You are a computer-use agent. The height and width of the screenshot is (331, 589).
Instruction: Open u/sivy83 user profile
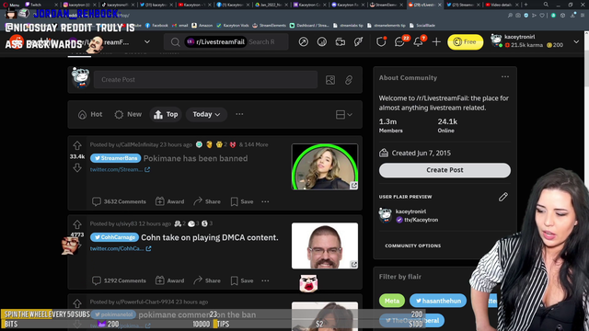(x=126, y=223)
